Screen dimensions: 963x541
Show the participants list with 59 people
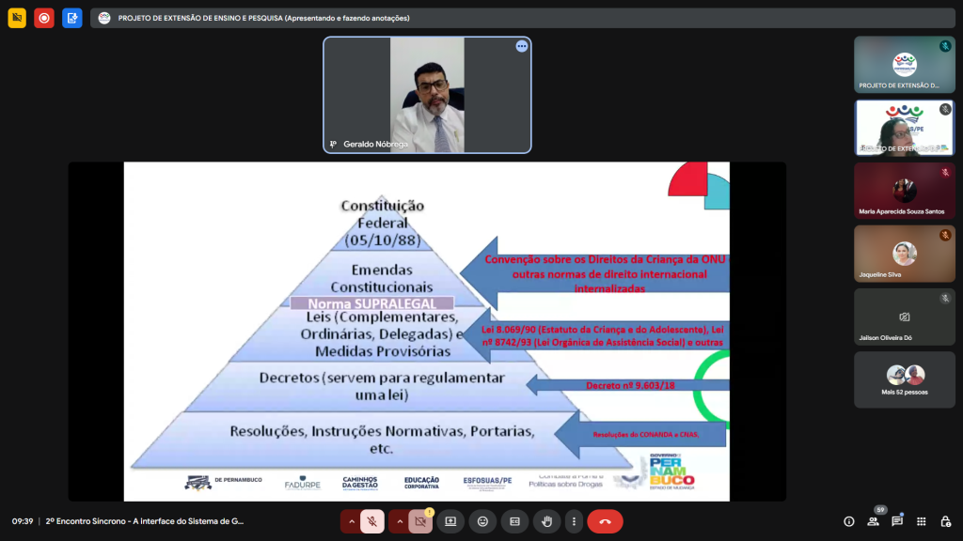tap(874, 521)
